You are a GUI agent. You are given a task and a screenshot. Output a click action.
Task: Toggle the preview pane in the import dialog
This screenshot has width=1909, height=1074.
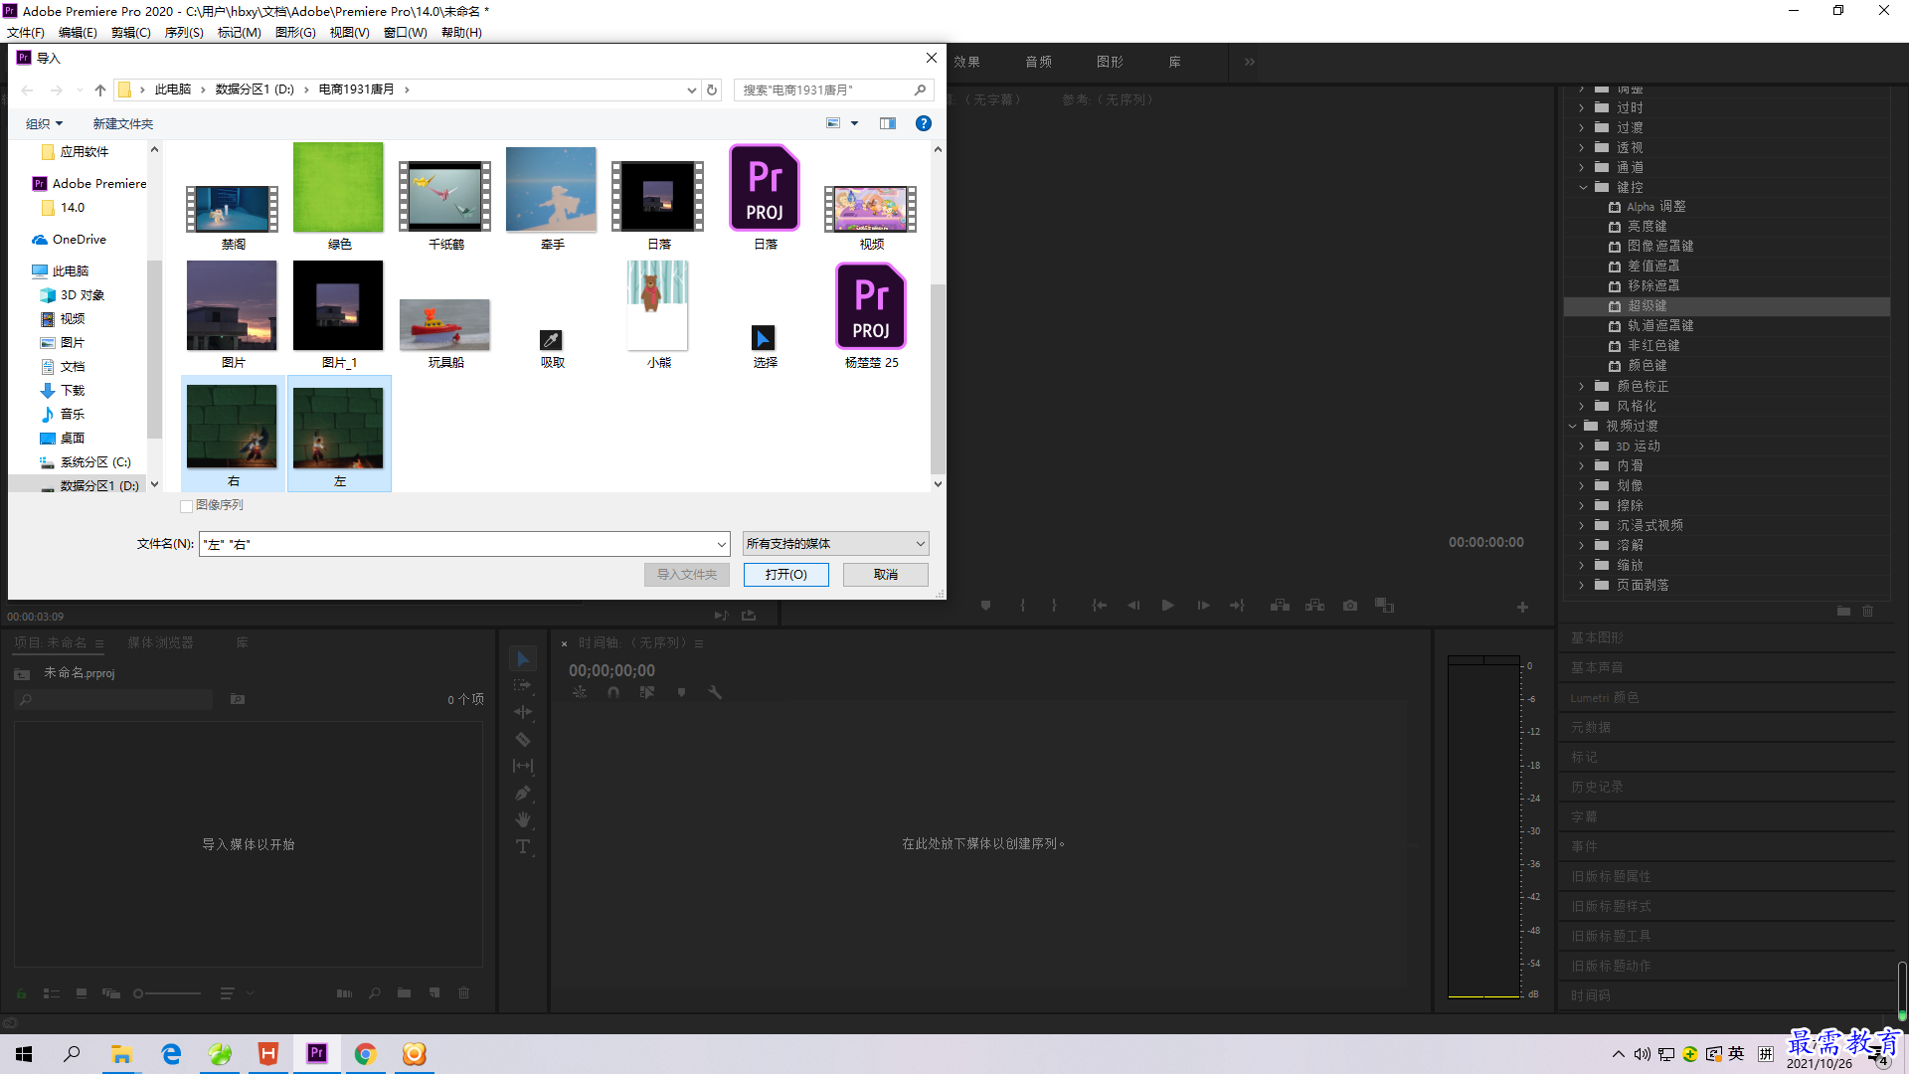click(x=888, y=123)
